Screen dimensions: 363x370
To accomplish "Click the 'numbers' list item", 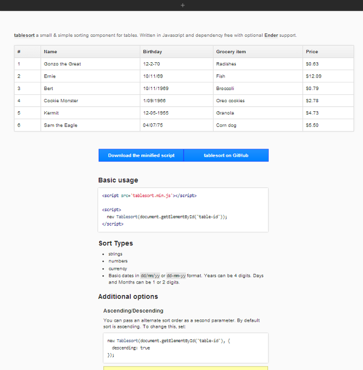I will pyautogui.click(x=118, y=261).
